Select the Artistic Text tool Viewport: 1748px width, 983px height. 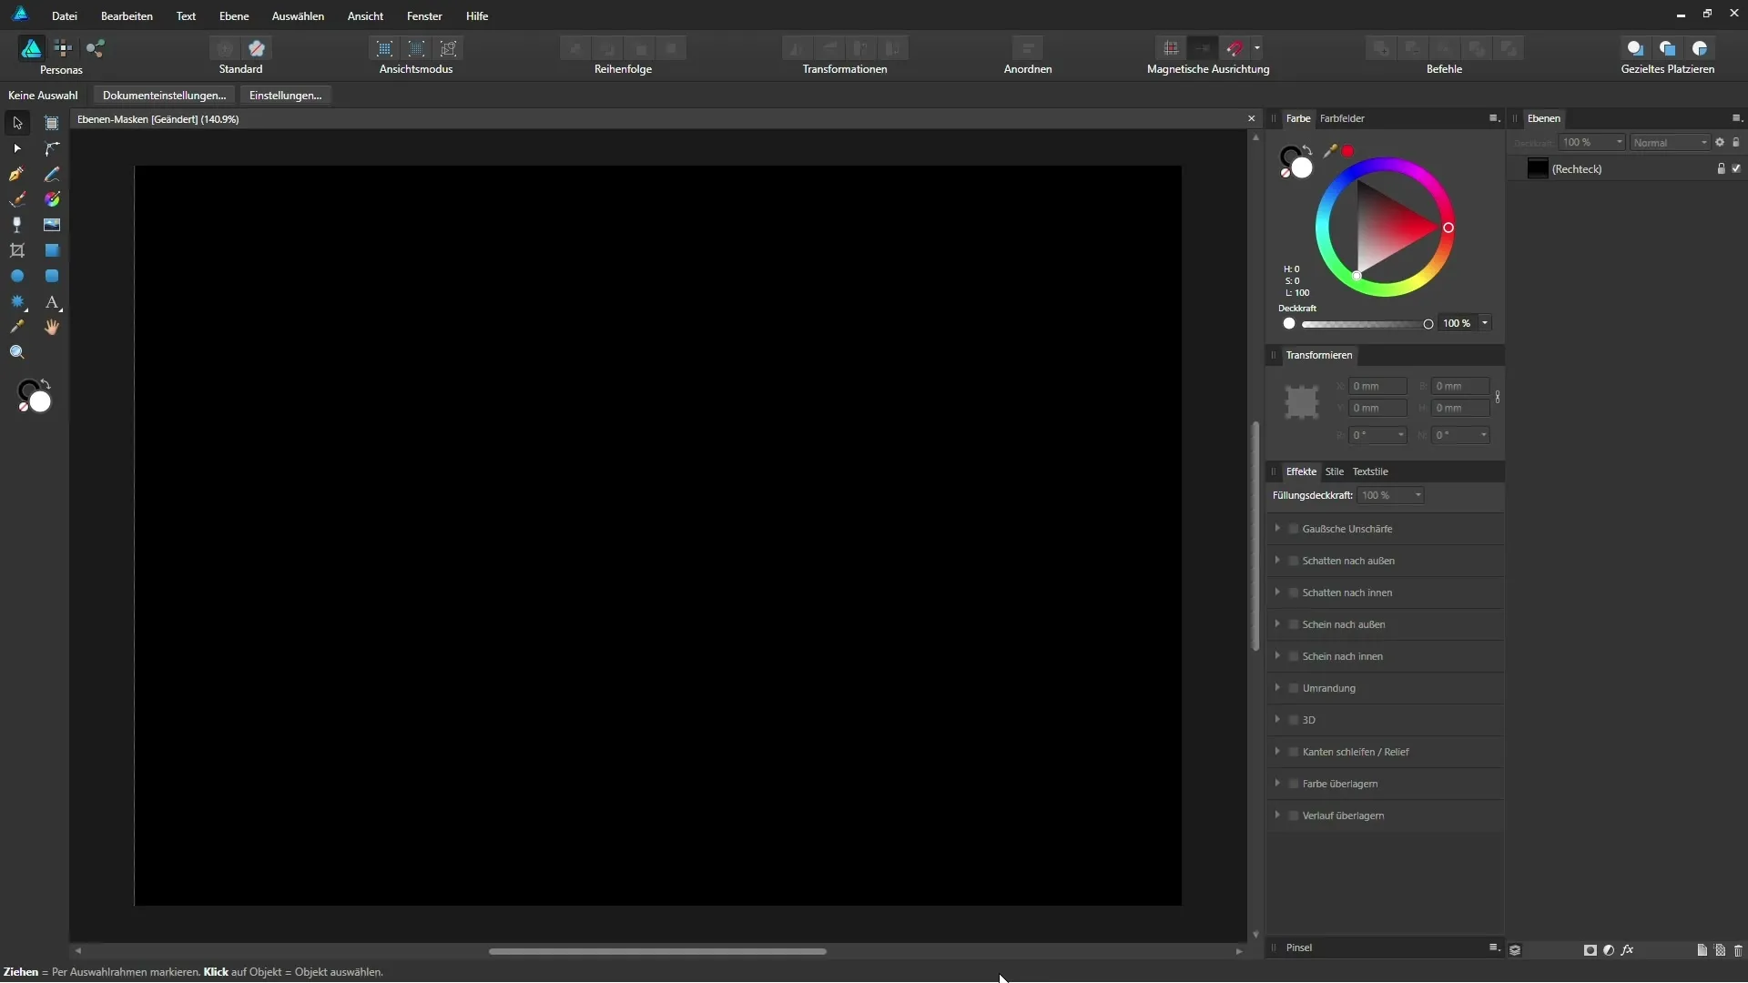(52, 301)
